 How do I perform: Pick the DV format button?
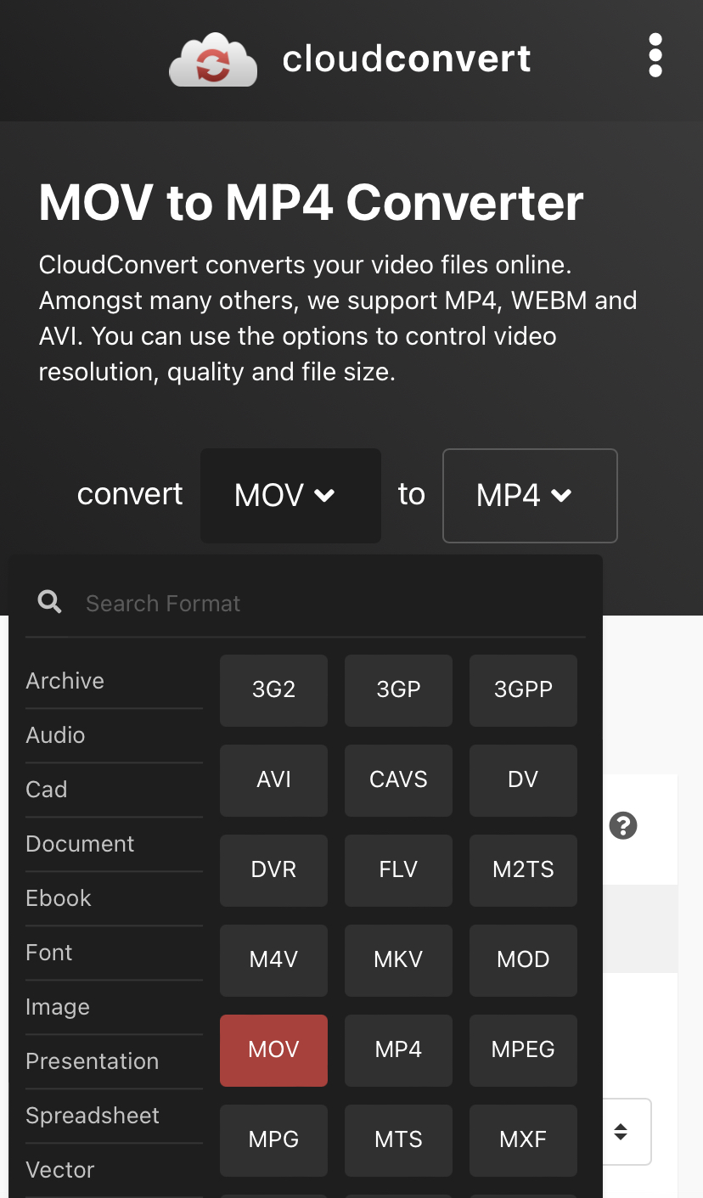point(523,780)
